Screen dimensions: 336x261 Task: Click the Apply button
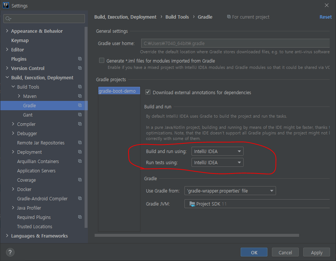(317, 252)
